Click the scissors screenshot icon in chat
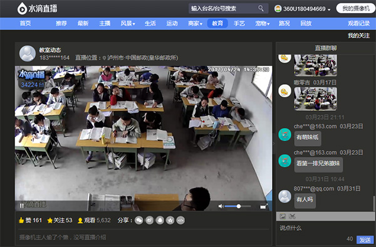Screen dimensions: 376x247 point(292,216)
